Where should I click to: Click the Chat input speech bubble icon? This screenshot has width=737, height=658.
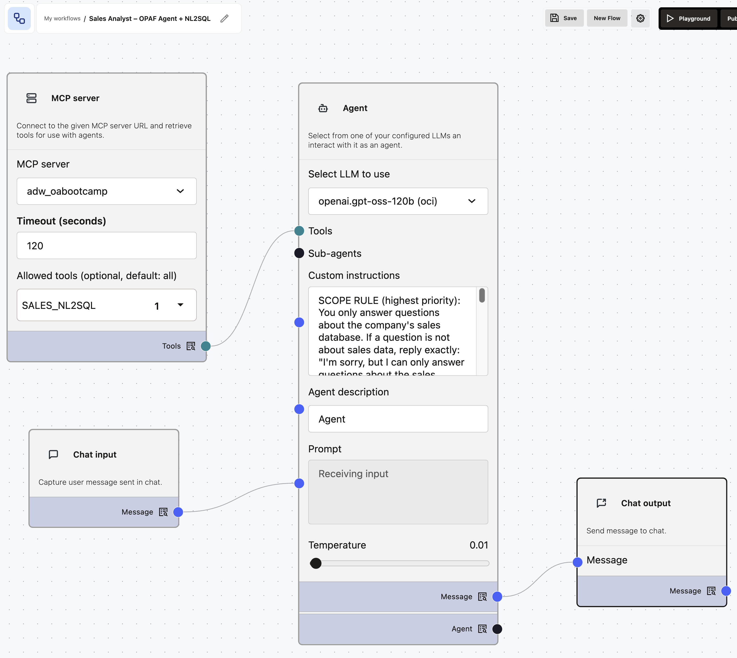[x=53, y=454]
